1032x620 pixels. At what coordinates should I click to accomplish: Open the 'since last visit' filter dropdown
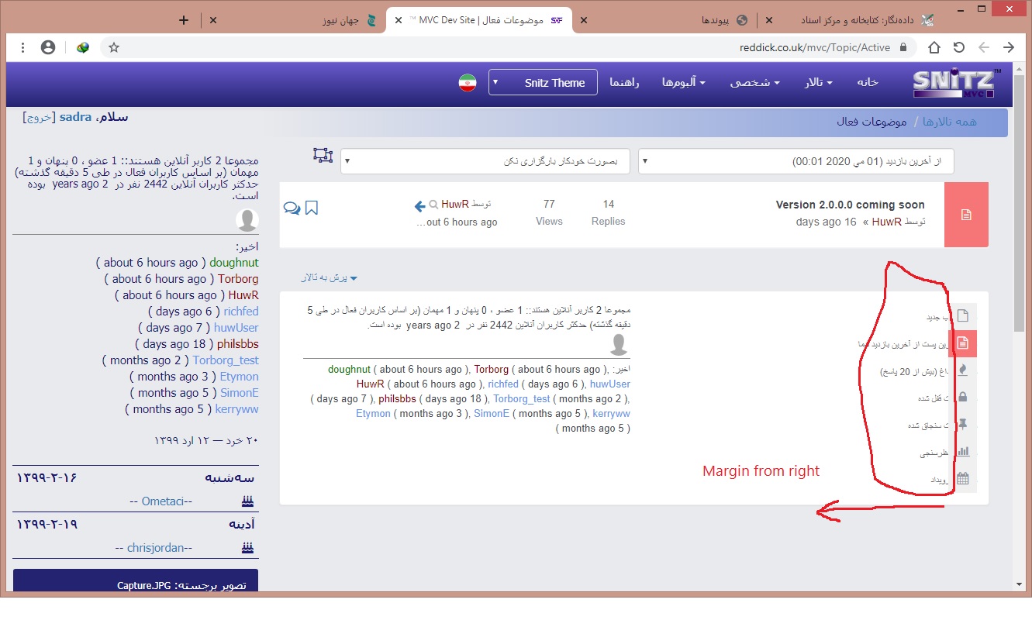(796, 161)
